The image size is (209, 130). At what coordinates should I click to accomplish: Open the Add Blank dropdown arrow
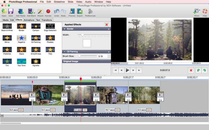tap(34, 13)
